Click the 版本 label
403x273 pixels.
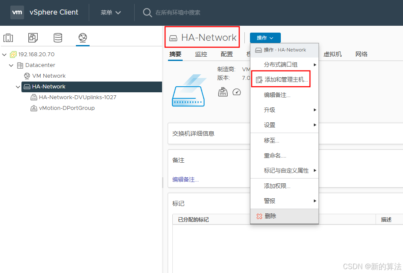click(224, 78)
